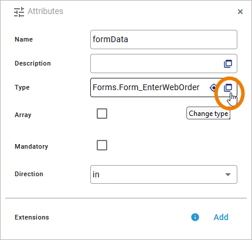This screenshot has height=240, width=252.
Task: Focus the Name field containing formData
Action: 164,39
